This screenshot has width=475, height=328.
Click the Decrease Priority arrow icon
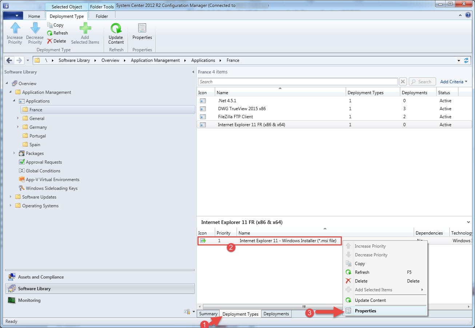click(35, 28)
